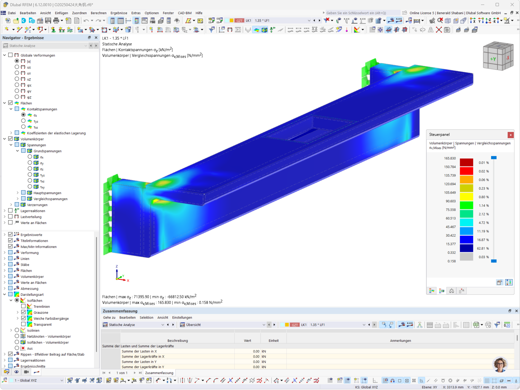Click the 0,00 decimal places icon
The height and width of the screenshot is (390, 520).
click(x=507, y=325)
